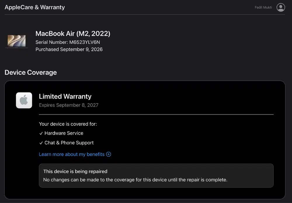The image size is (292, 203).
Task: Click the Purchased September 9, 2026 text
Action: click(69, 49)
